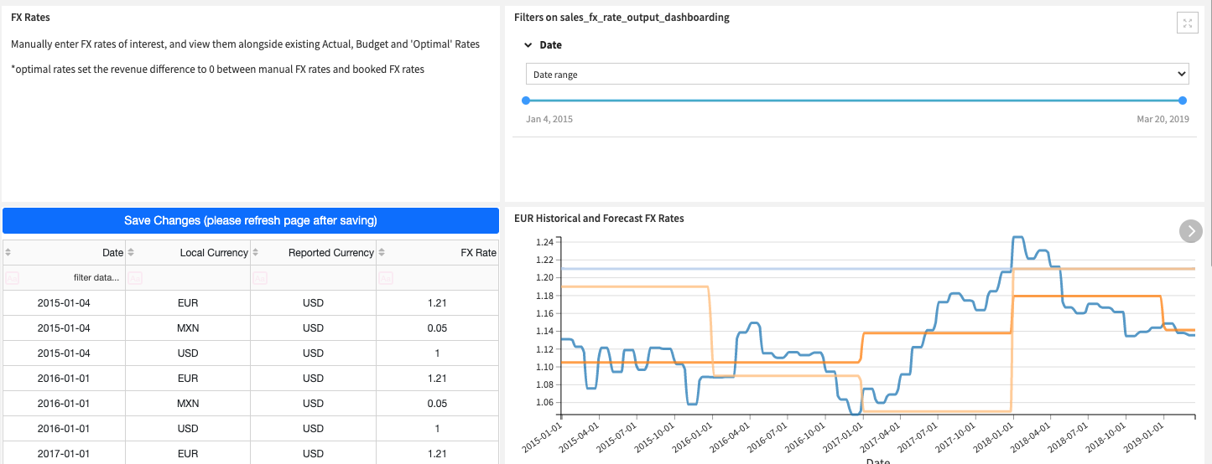Click the sort arrows on Date column

[8, 252]
